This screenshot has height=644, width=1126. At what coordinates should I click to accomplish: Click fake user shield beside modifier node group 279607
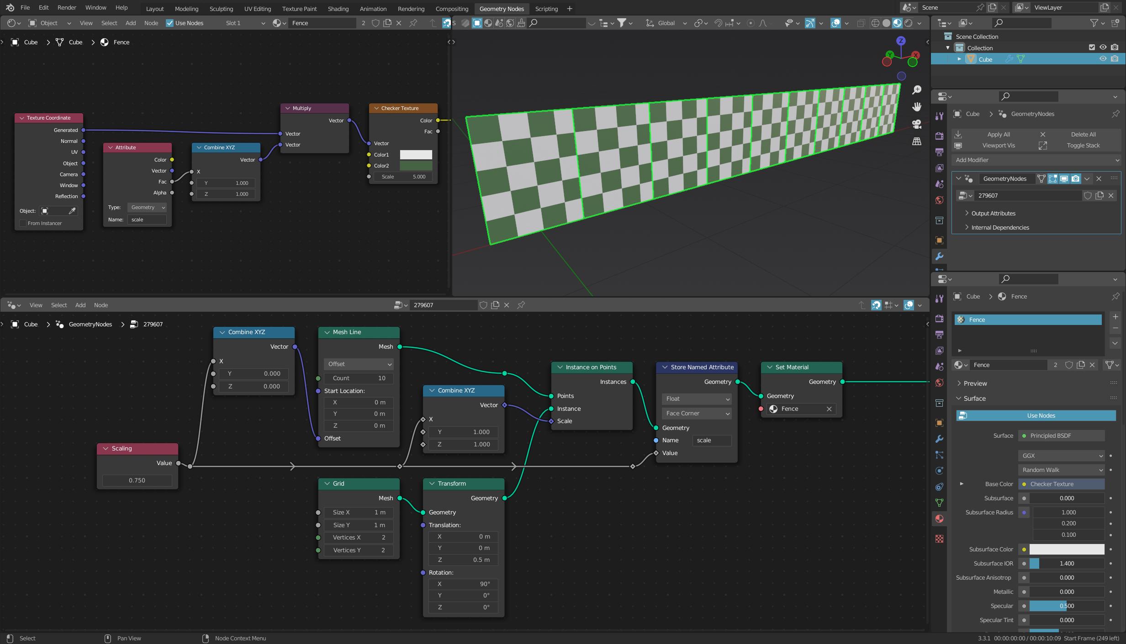point(1088,195)
